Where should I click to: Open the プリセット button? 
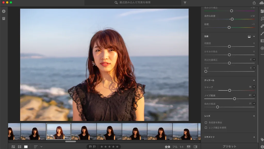pos(229,146)
